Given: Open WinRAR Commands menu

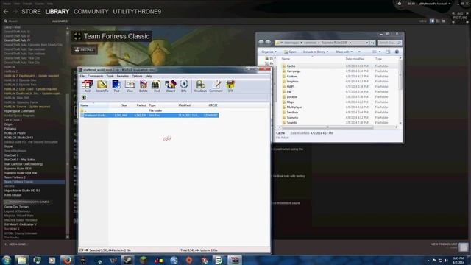Looking at the screenshot, I should (x=95, y=76).
